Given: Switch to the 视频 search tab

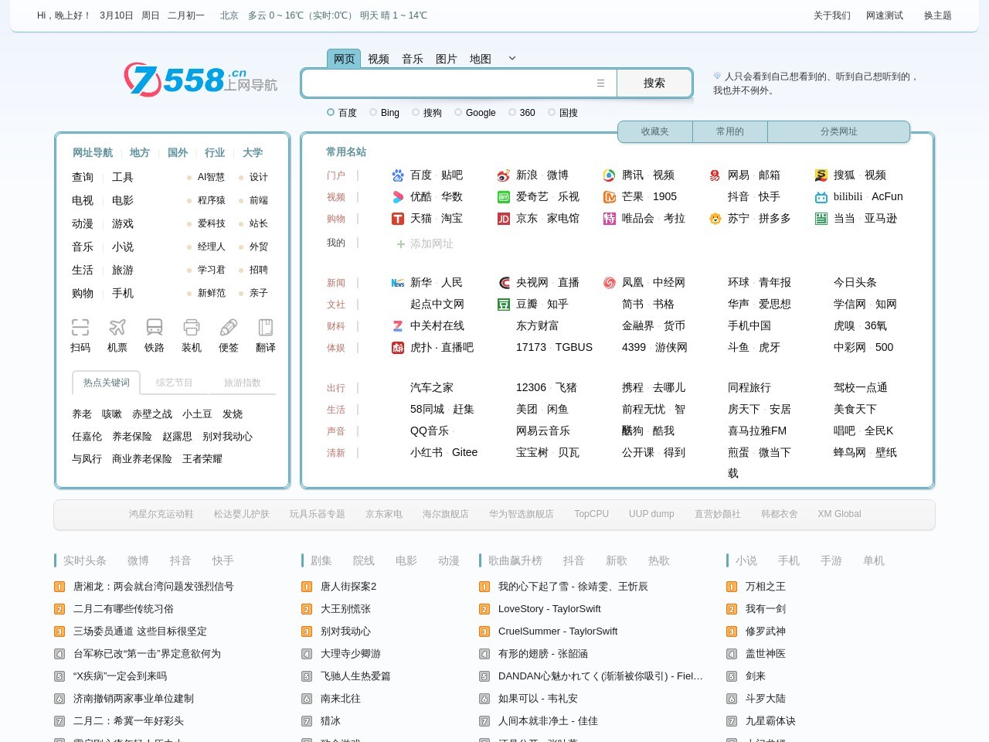Looking at the screenshot, I should (x=378, y=58).
